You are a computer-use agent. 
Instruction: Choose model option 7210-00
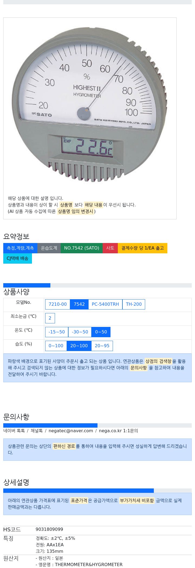[x=58, y=304]
